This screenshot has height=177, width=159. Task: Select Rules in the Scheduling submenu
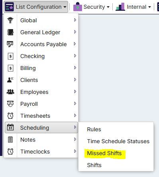(x=94, y=129)
